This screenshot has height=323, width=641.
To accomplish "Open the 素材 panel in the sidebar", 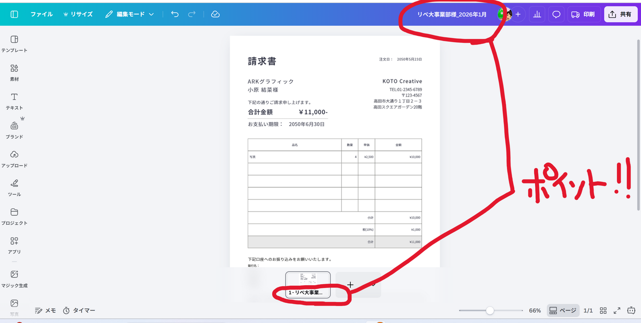I will 14,72.
